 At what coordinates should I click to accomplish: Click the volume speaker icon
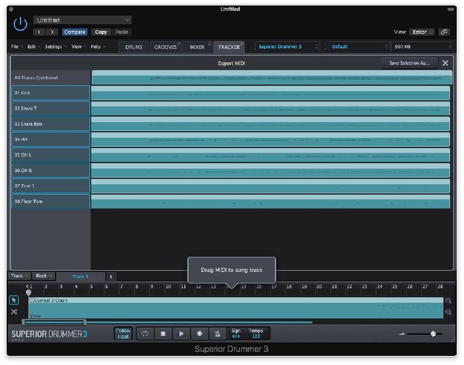point(401,334)
